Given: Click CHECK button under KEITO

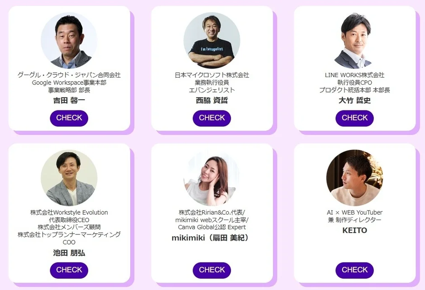Looking at the screenshot, I should [x=354, y=270].
